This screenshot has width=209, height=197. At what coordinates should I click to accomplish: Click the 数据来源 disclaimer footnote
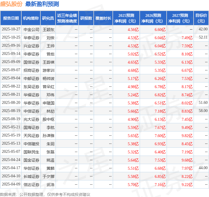pos(45,194)
